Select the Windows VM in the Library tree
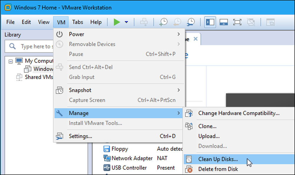This screenshot has width=295, height=175. coord(43,69)
